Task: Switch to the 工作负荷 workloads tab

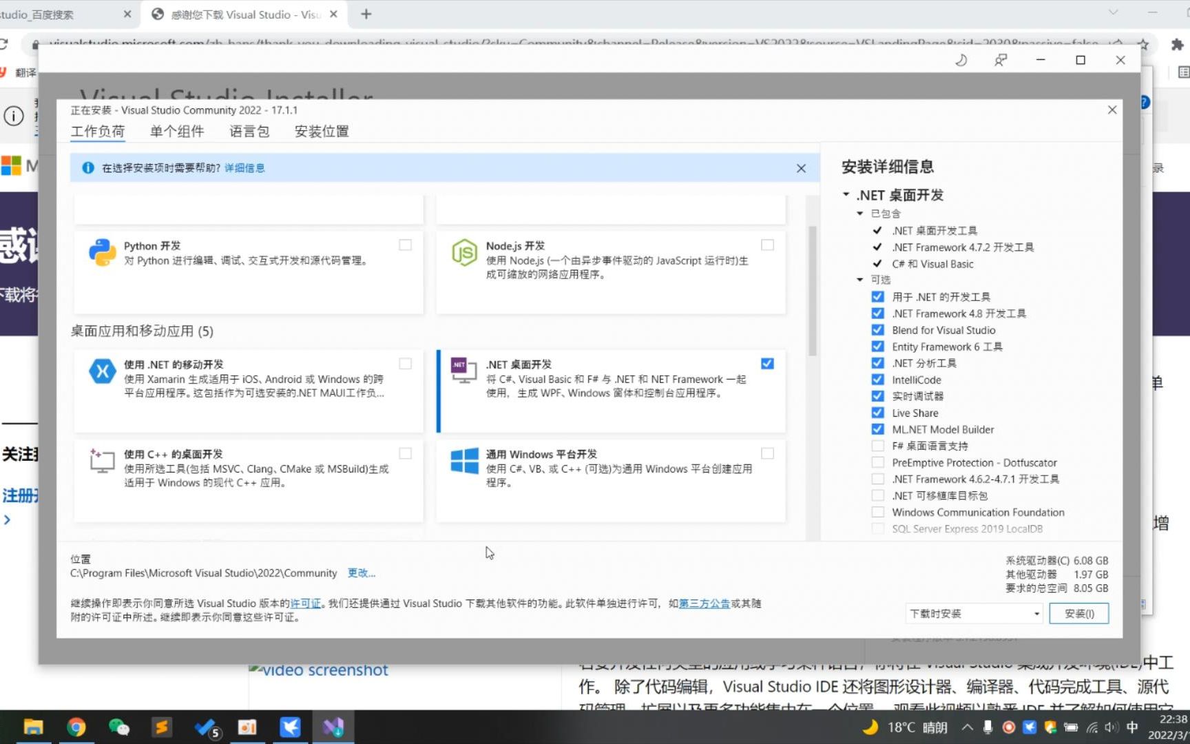Action: tap(98, 131)
